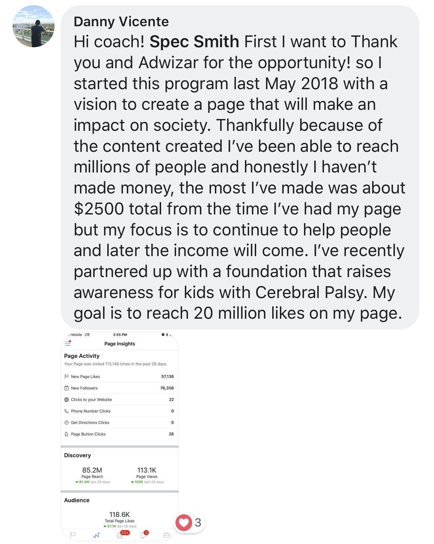Open notifications bell with 3 badge
This screenshot has height=544, width=434.
click(x=143, y=535)
